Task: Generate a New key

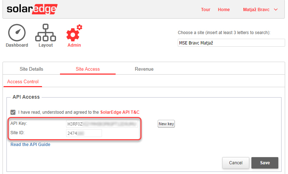Action: 166,124
